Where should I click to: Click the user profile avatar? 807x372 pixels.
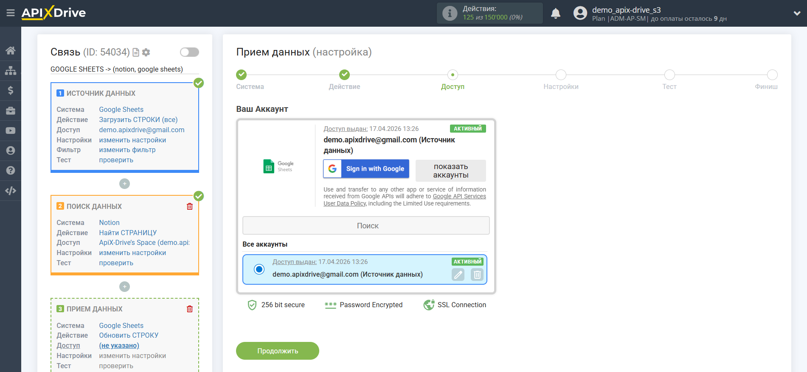[x=580, y=13]
